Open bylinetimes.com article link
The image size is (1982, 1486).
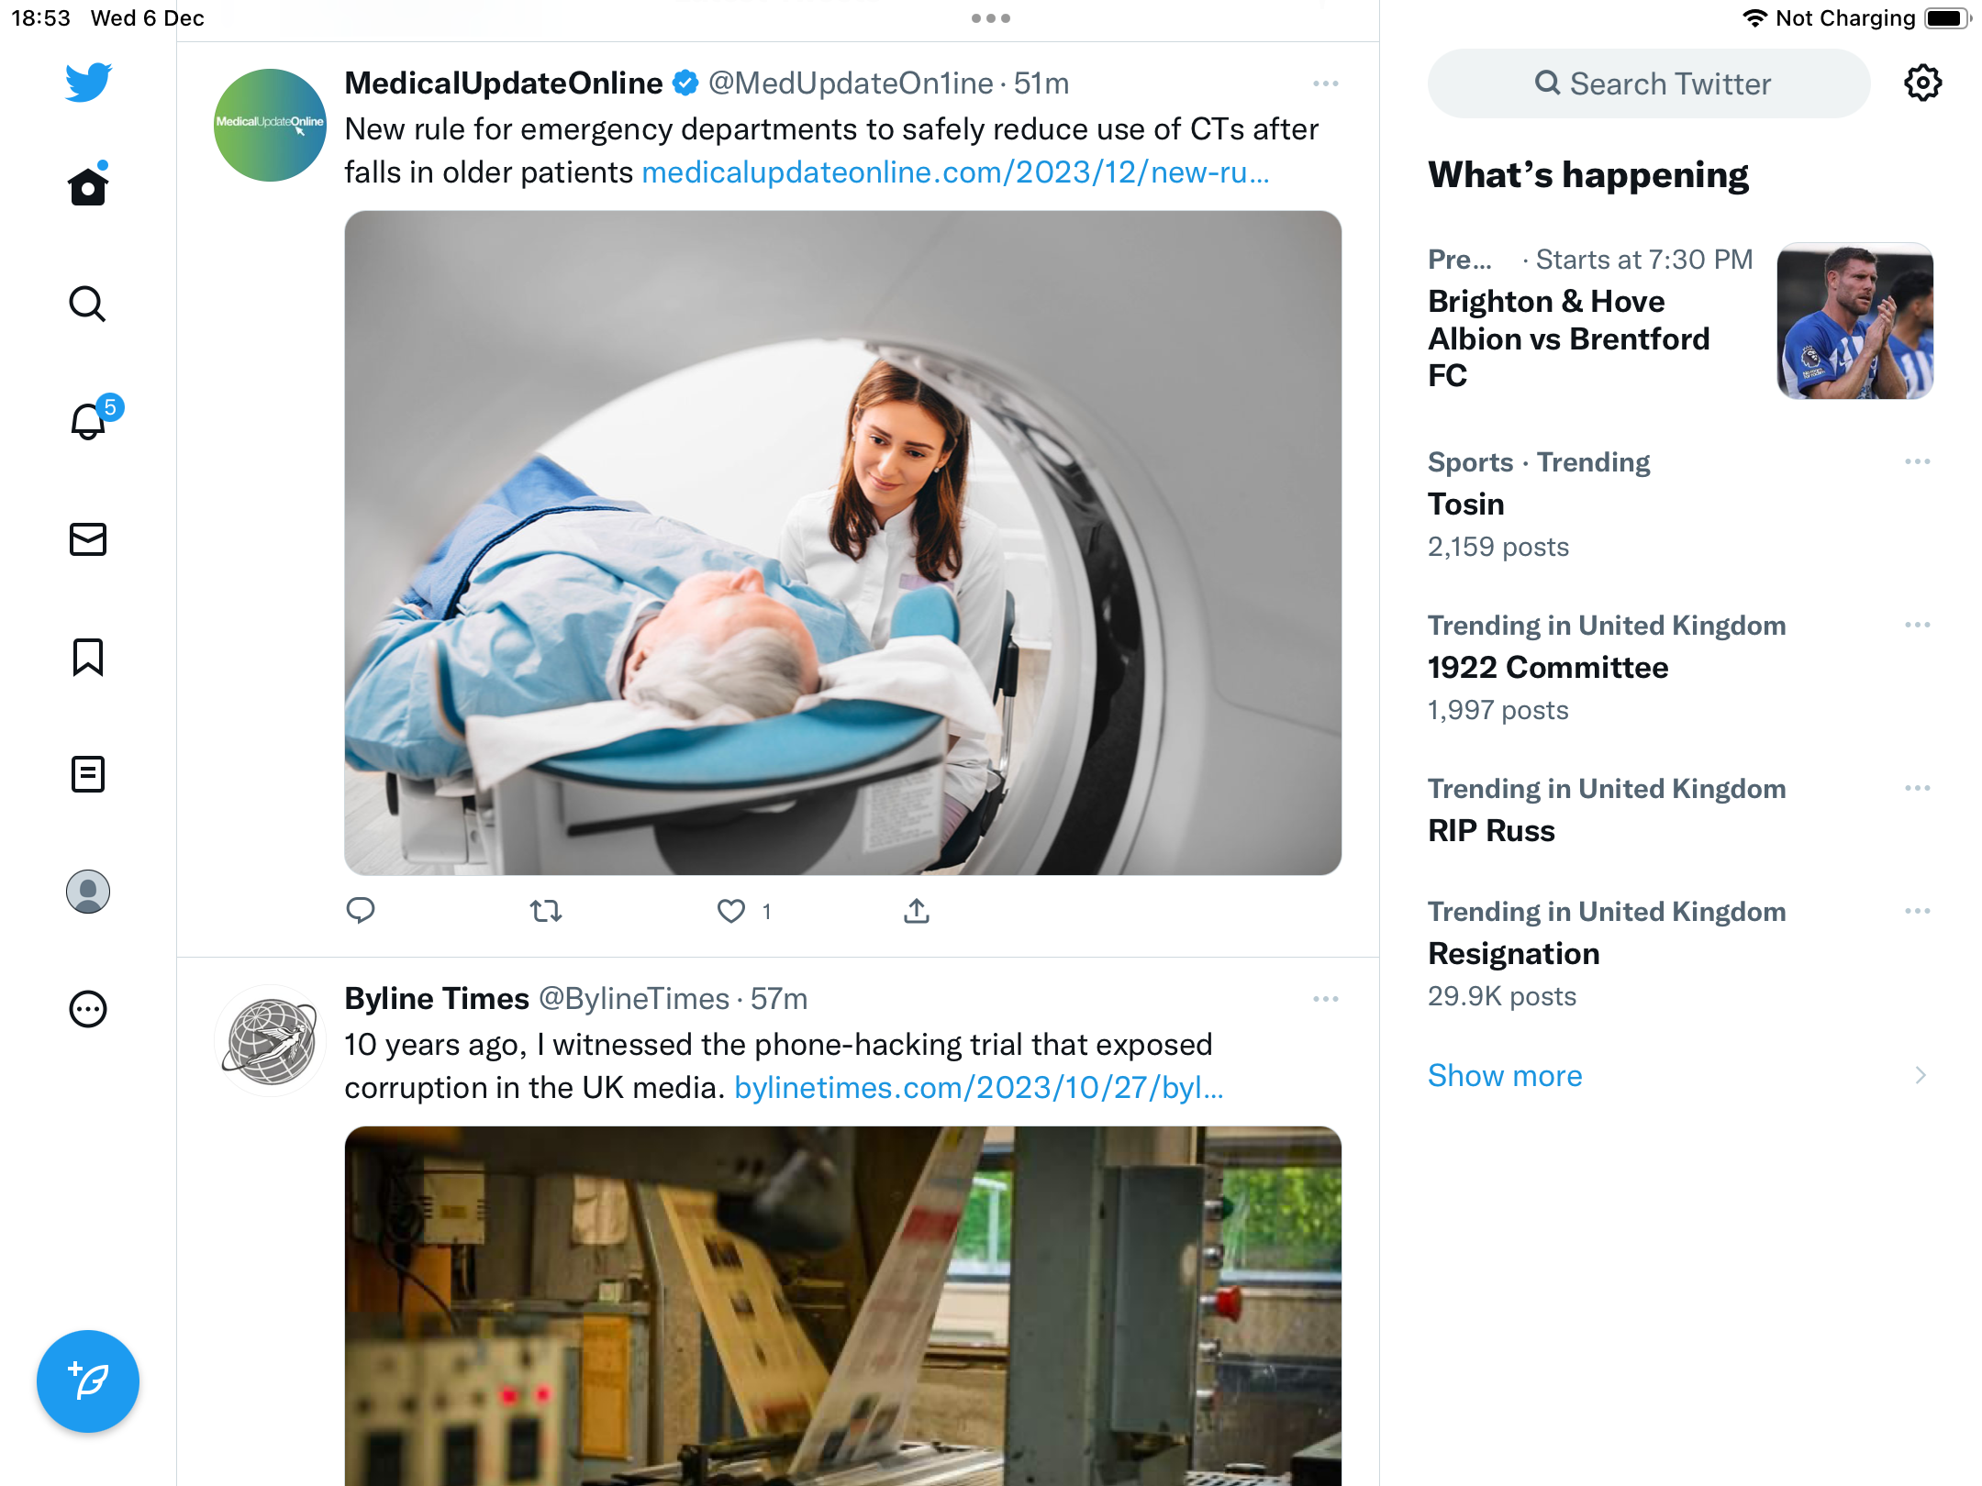(979, 1088)
